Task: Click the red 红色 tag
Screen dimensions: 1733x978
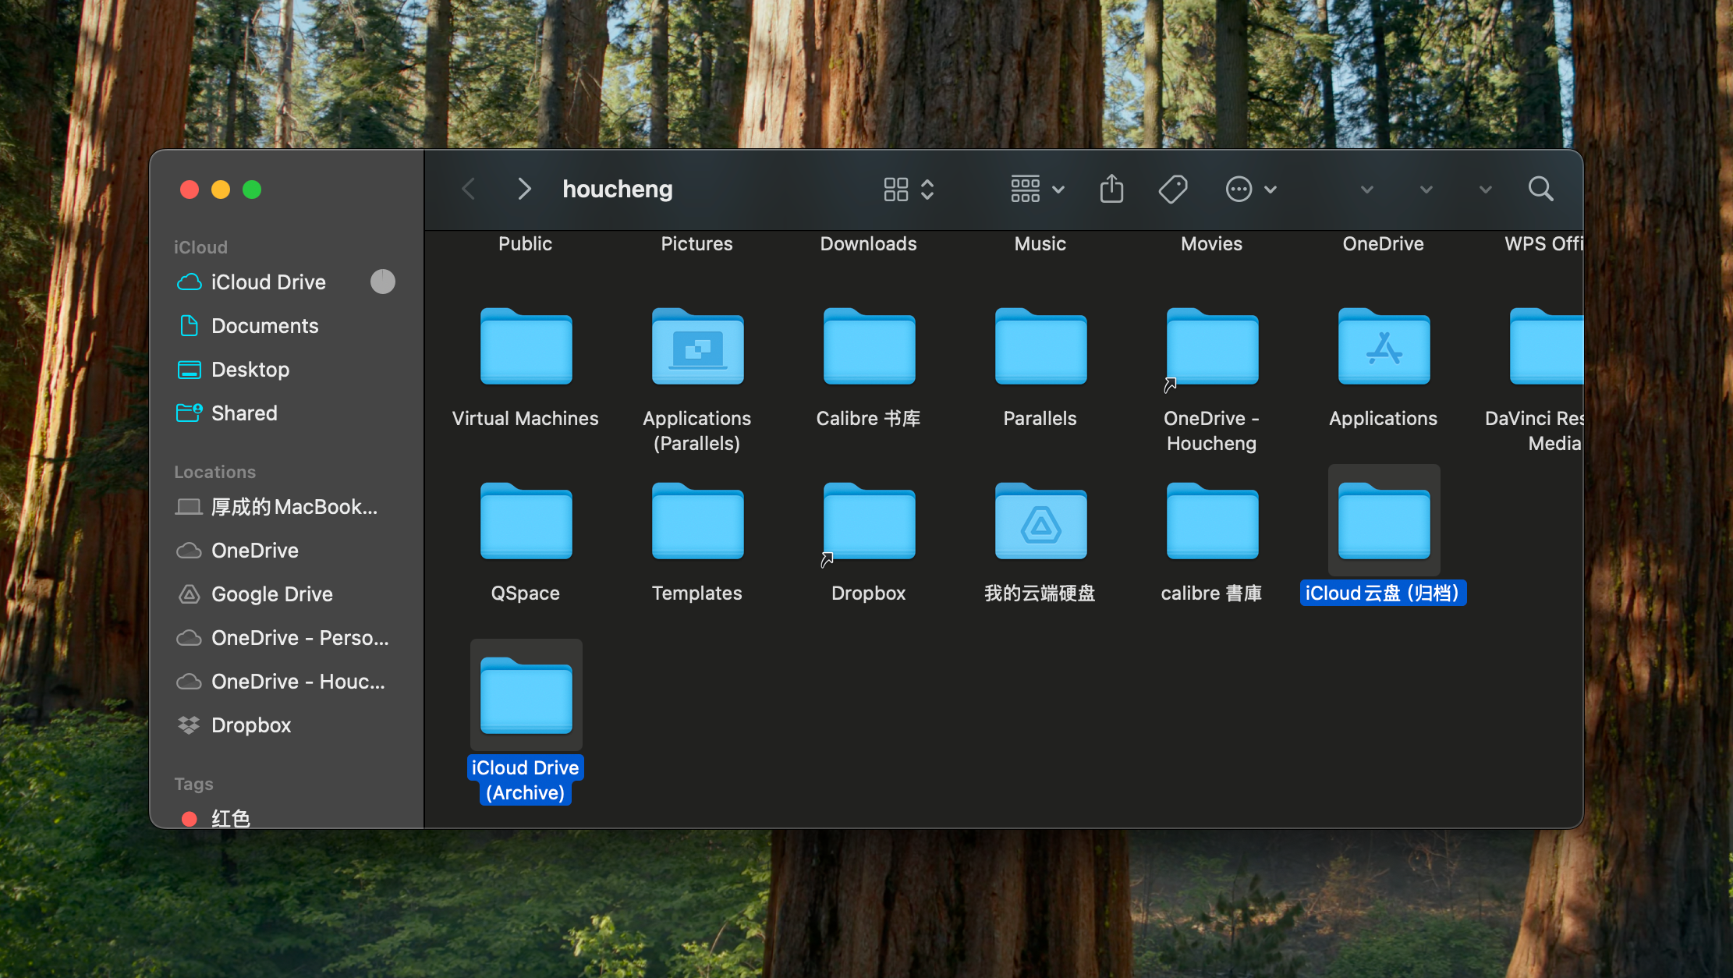Action: click(230, 817)
